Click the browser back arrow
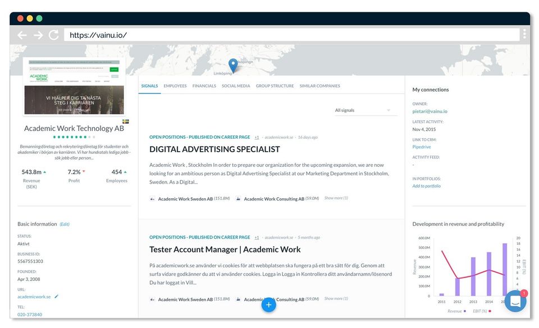 pos(22,35)
